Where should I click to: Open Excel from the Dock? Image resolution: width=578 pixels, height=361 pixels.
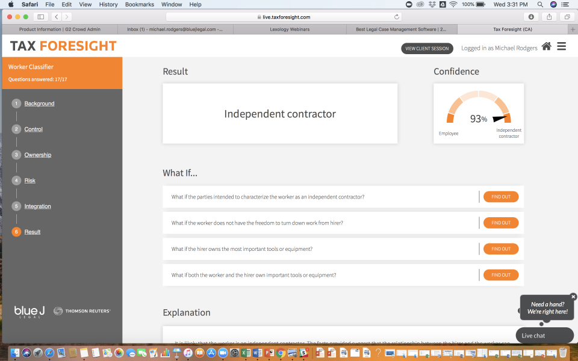tap(246, 353)
